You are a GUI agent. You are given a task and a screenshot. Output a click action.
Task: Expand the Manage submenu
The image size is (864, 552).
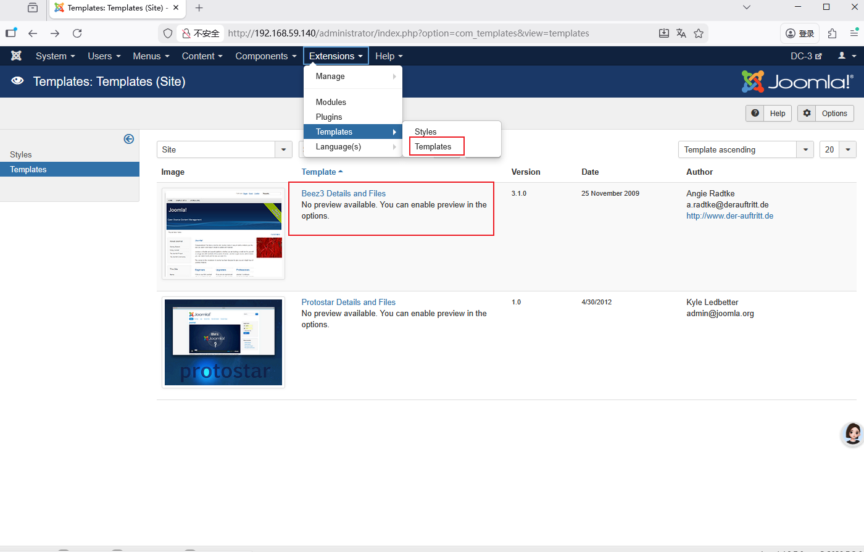pyautogui.click(x=353, y=77)
